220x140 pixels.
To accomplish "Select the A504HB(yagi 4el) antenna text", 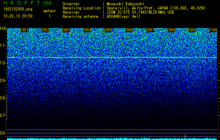I will pyautogui.click(x=123, y=16).
